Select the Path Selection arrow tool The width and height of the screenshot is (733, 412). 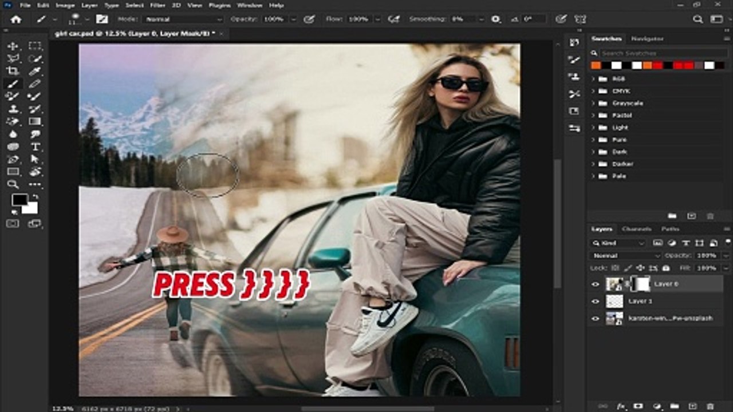coord(36,160)
